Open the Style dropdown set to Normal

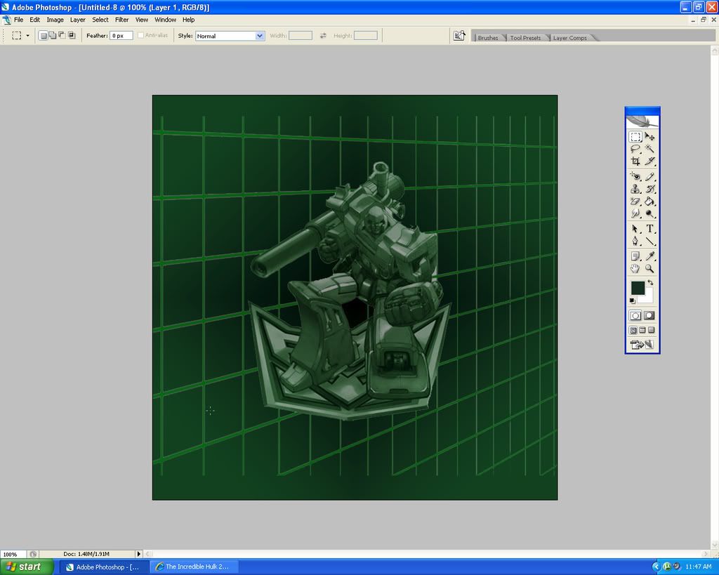click(x=230, y=36)
